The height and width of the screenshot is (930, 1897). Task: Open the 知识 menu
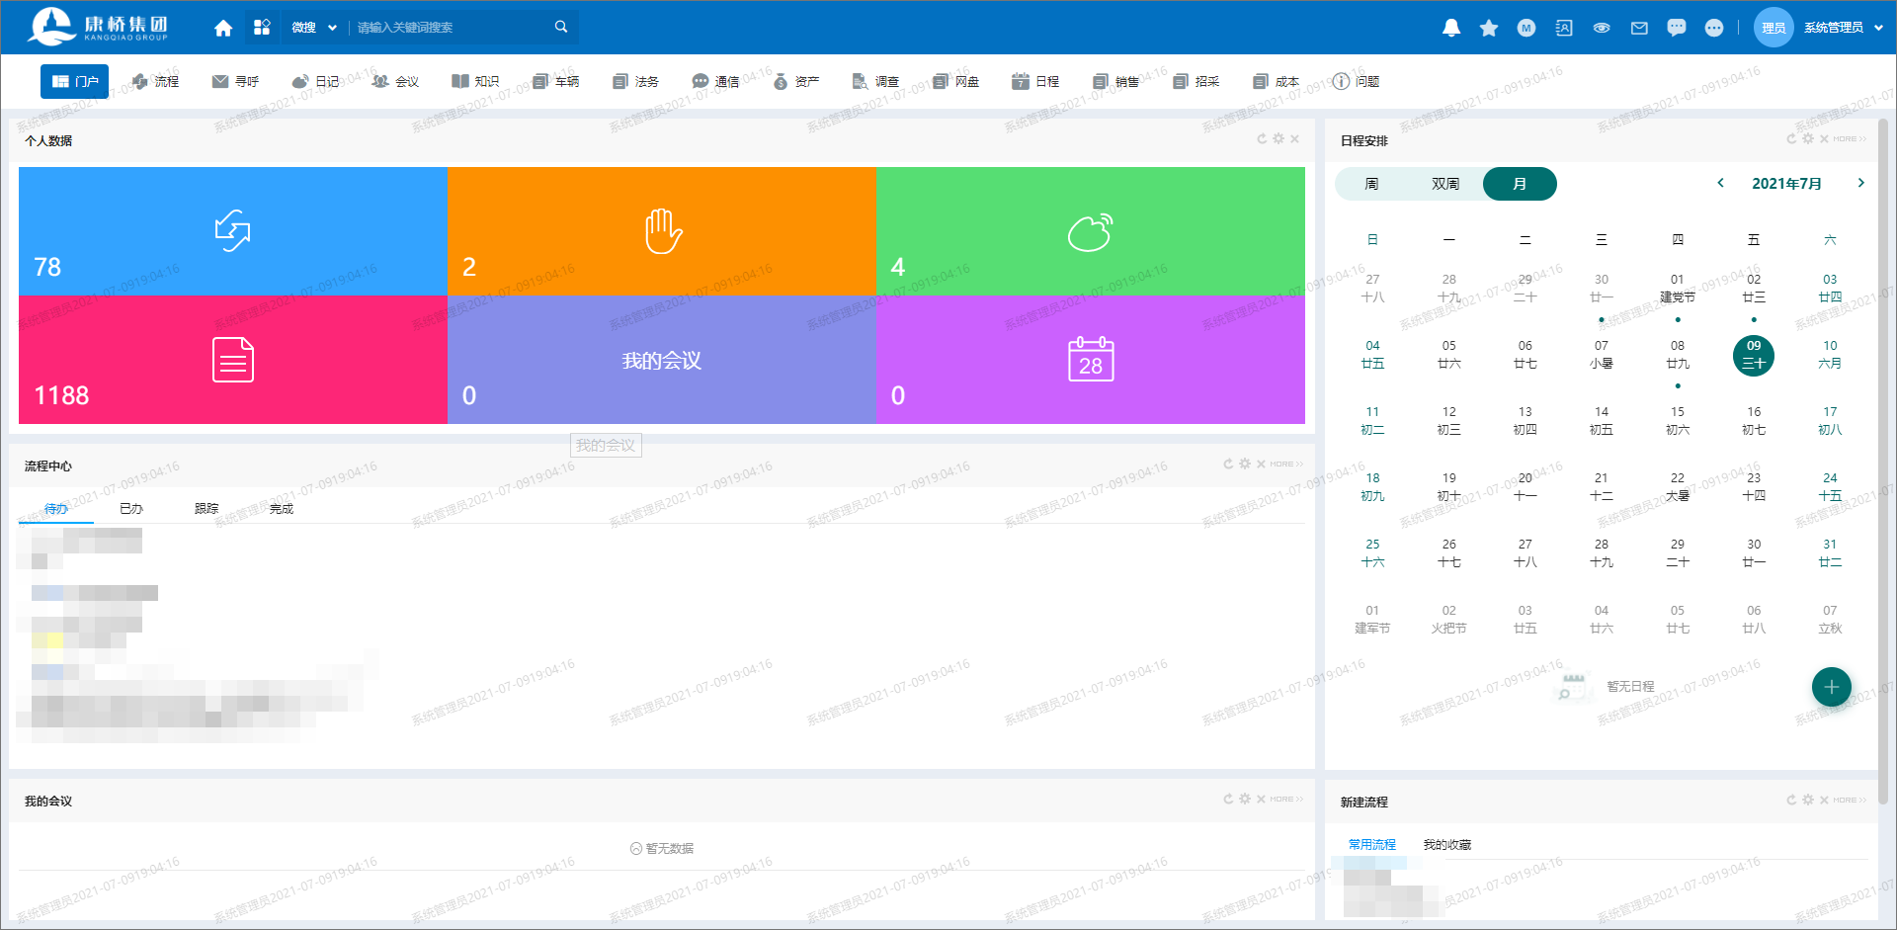click(475, 81)
